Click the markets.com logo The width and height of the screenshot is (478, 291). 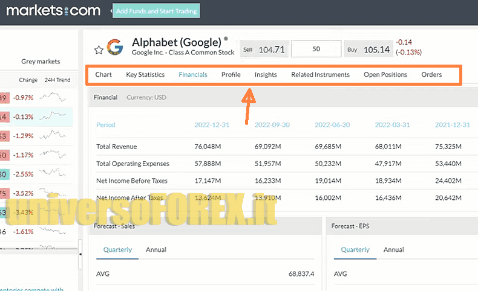tap(54, 11)
